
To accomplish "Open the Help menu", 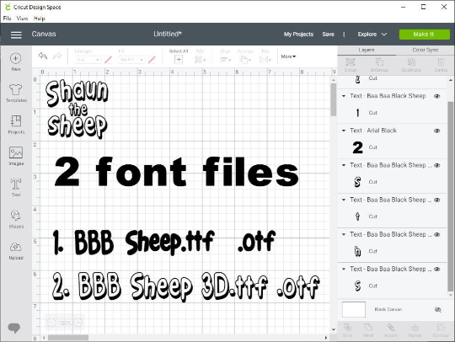I will [39, 19].
